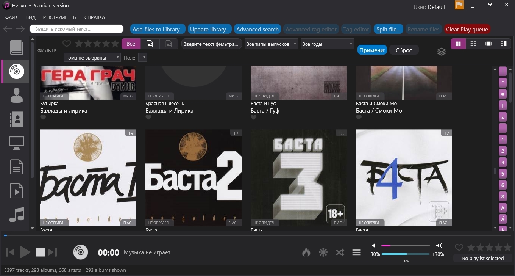Filter albums without cover image
The width and height of the screenshot is (515, 276).
[169, 44]
